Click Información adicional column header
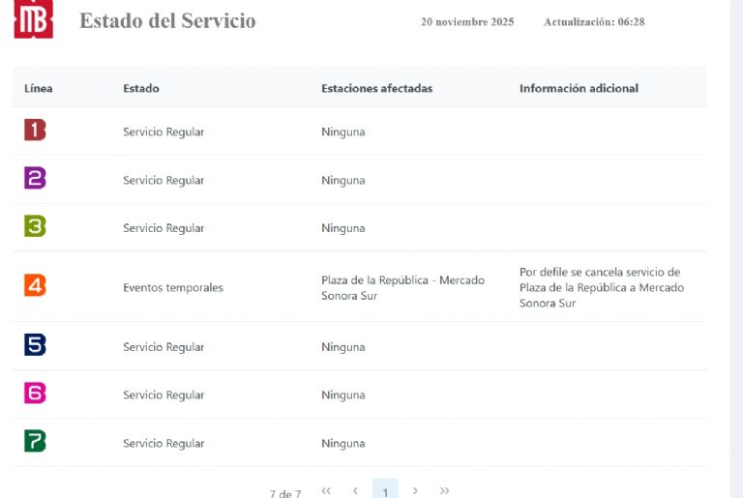The image size is (743, 498). pos(579,88)
